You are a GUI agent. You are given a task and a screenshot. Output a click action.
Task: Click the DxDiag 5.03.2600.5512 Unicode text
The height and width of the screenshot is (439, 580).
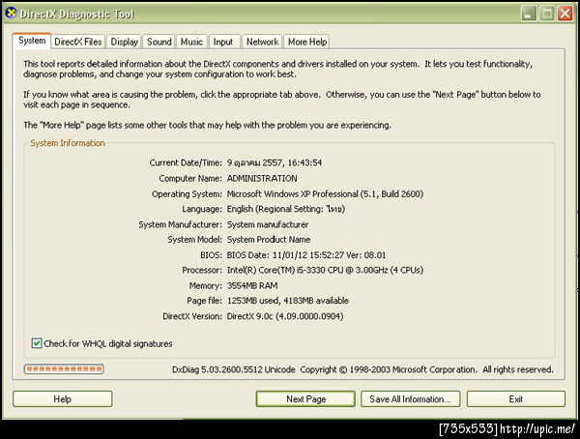point(233,369)
